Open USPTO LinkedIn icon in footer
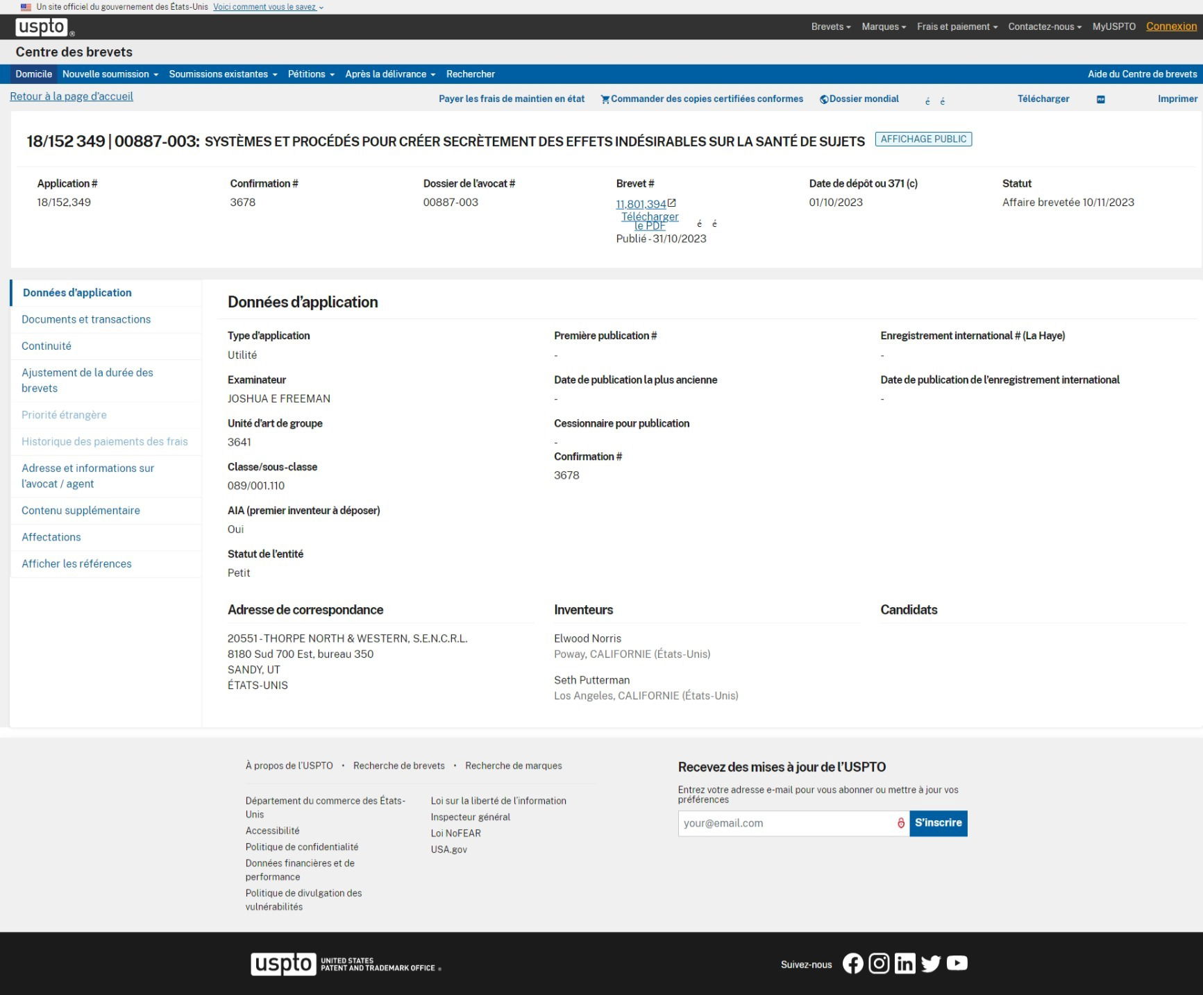 tap(905, 963)
